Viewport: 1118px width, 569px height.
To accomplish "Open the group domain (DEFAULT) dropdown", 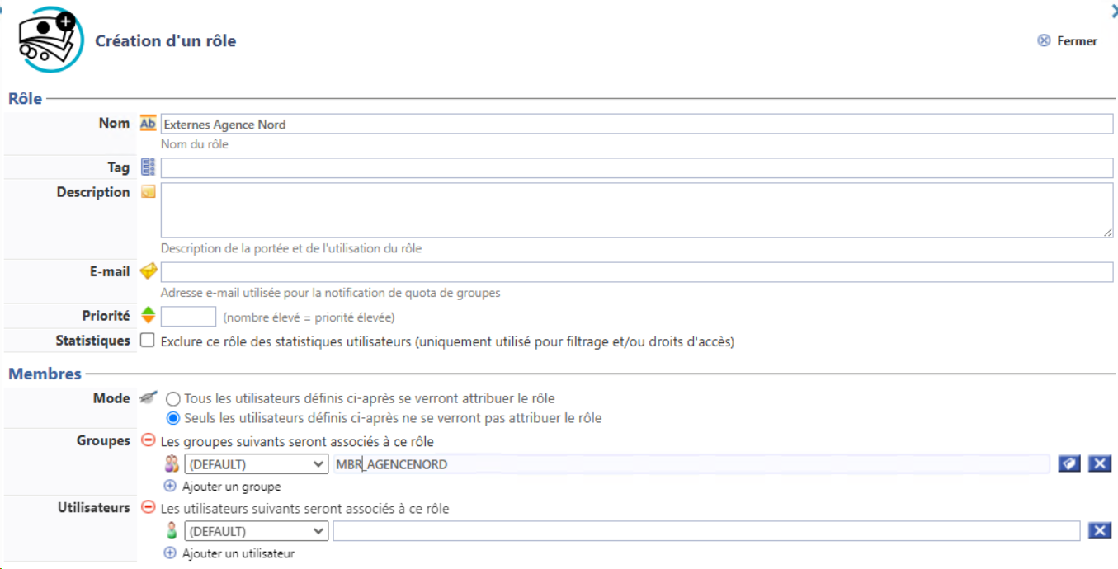I will (x=256, y=464).
